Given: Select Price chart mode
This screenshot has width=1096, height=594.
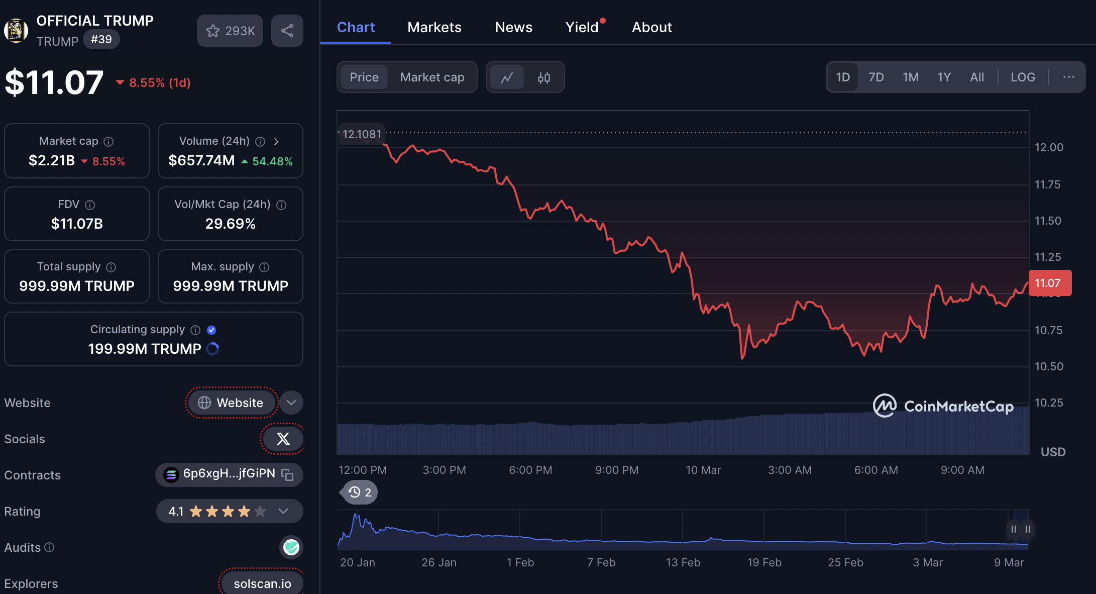Looking at the screenshot, I should (x=364, y=77).
